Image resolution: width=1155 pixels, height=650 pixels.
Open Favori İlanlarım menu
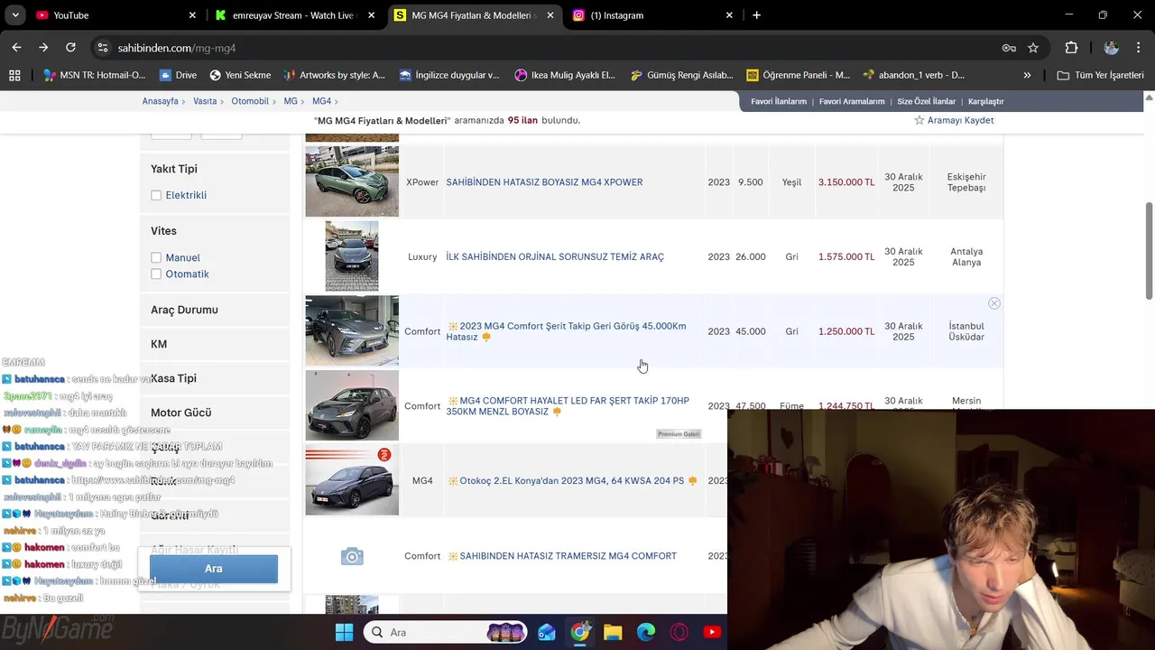point(779,101)
